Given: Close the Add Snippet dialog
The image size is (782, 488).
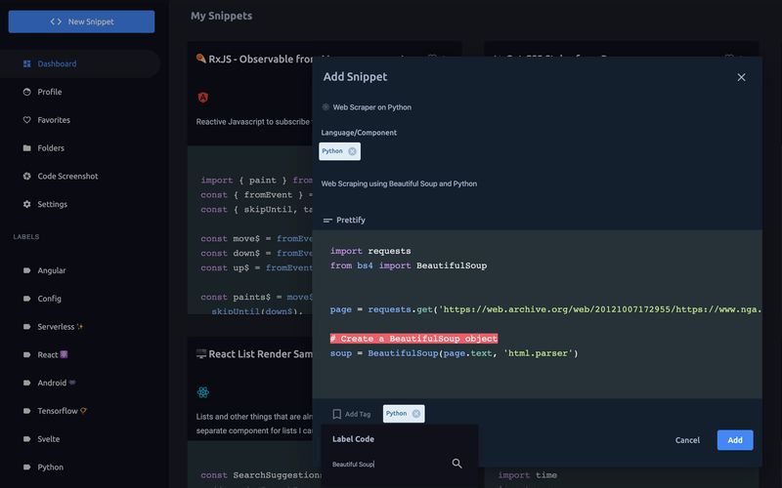Looking at the screenshot, I should point(741,77).
